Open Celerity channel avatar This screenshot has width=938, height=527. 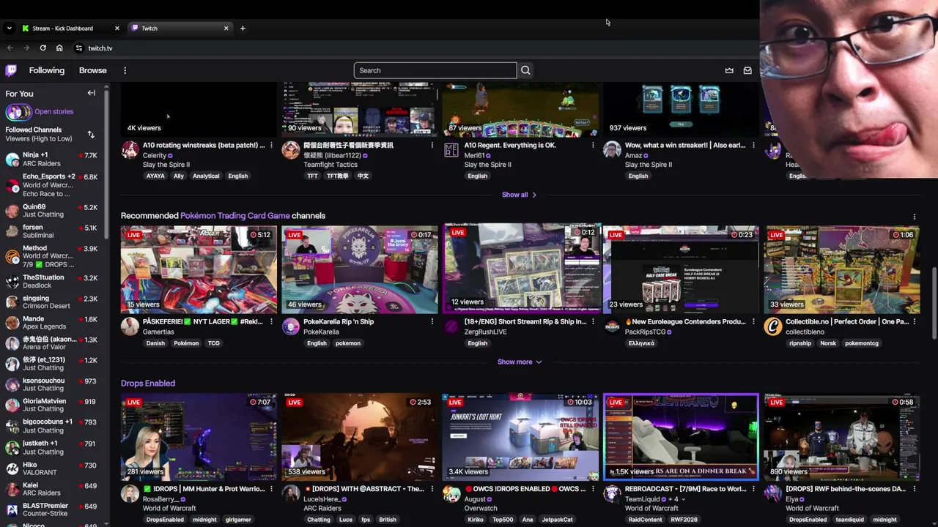[130, 150]
